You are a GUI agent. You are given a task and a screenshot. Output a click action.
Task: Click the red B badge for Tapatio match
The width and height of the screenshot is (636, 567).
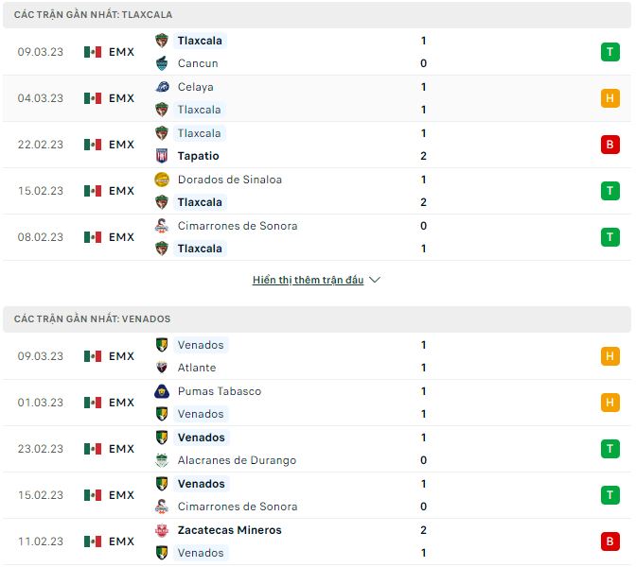tap(609, 145)
